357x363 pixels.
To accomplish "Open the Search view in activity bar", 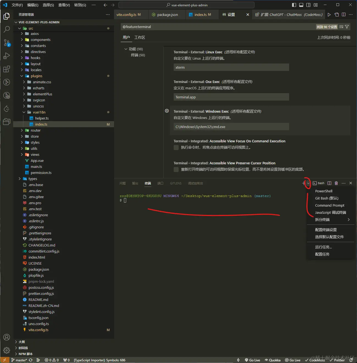I will [x=7, y=29].
